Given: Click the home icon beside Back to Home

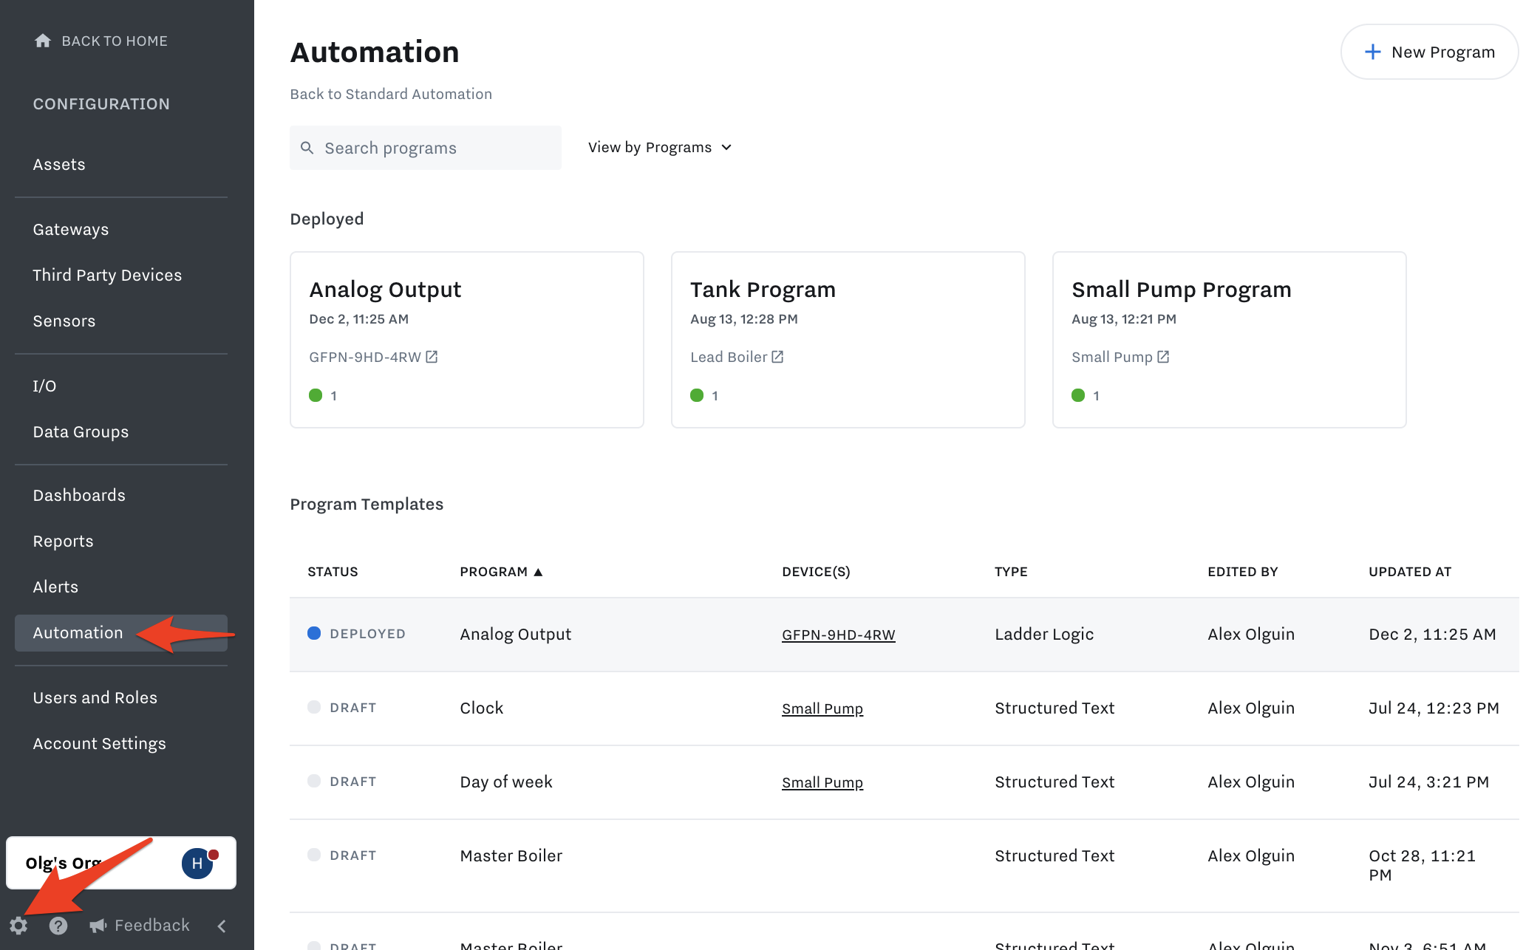Looking at the screenshot, I should [x=43, y=41].
